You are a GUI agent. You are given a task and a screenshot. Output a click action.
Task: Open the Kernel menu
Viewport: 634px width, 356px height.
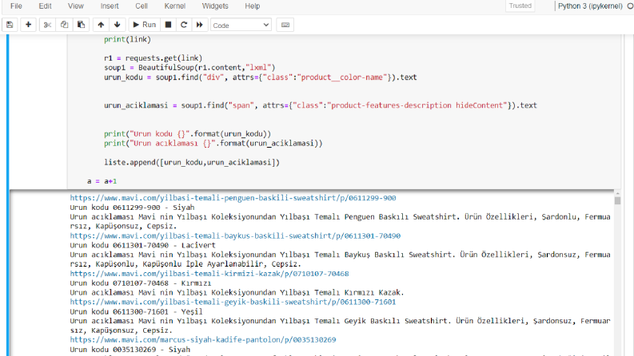click(174, 6)
